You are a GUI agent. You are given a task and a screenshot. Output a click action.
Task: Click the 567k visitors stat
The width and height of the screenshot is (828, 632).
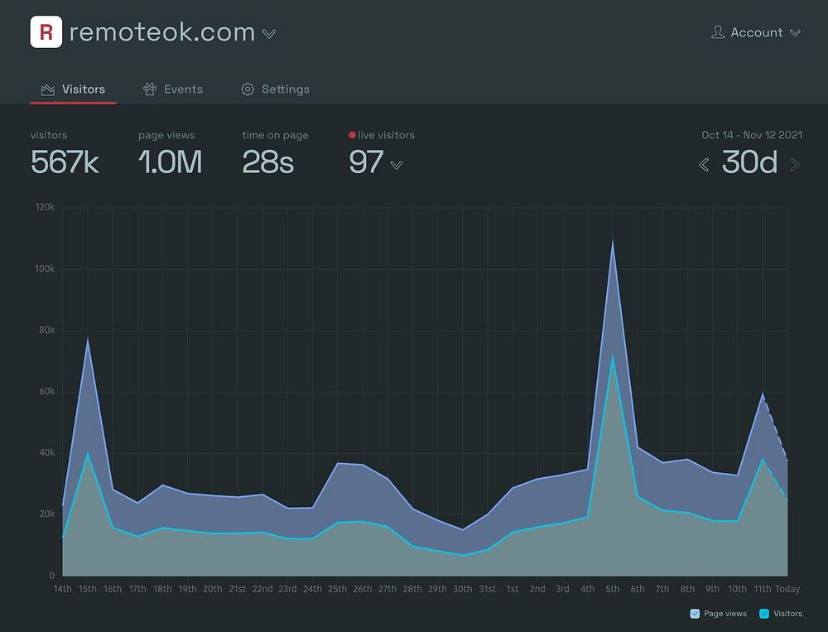tap(65, 162)
